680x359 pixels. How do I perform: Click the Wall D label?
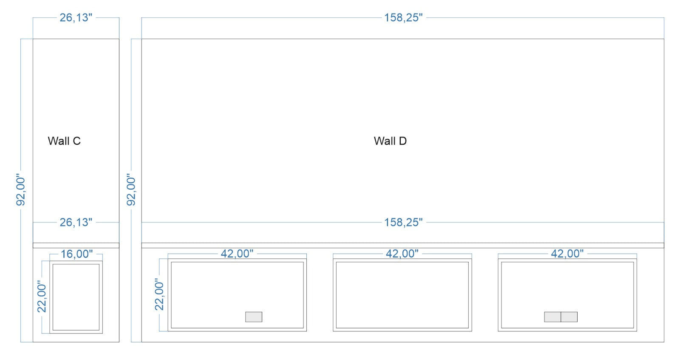click(x=390, y=141)
